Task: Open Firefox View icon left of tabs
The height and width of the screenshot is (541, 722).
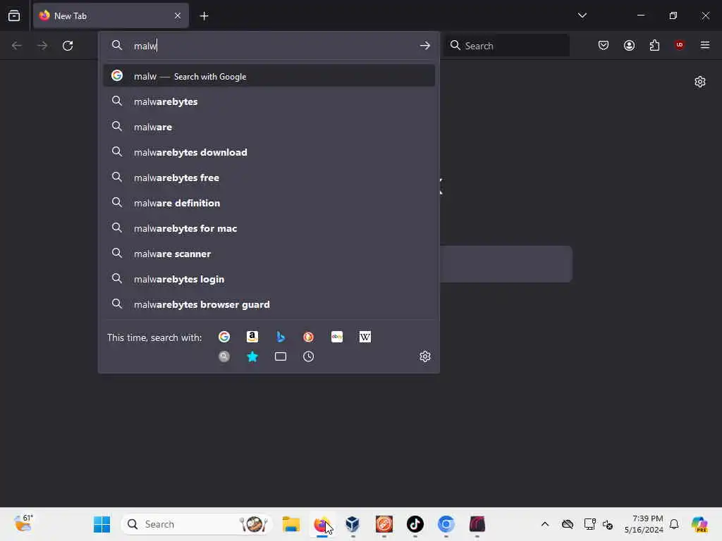Action: point(14,15)
